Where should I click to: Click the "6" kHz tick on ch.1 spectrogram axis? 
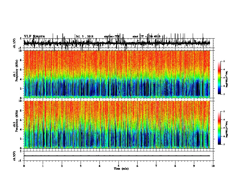pyautogui.click(x=21, y=70)
